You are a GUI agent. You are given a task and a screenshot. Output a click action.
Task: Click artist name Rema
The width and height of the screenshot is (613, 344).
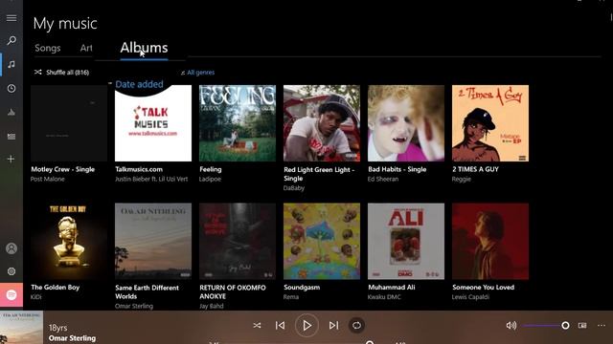(x=291, y=297)
